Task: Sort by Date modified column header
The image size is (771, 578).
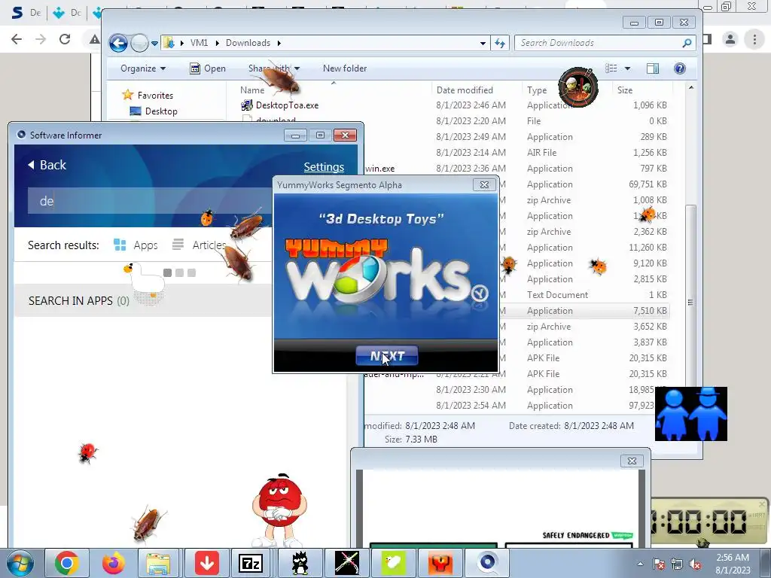Action: pos(465,90)
